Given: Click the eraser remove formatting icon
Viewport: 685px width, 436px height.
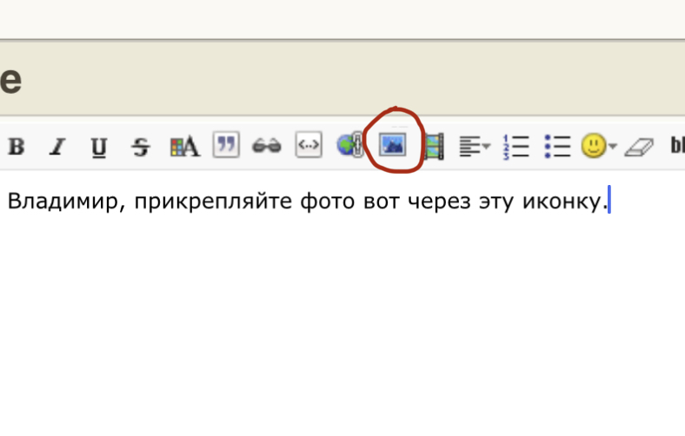Looking at the screenshot, I should point(638,147).
